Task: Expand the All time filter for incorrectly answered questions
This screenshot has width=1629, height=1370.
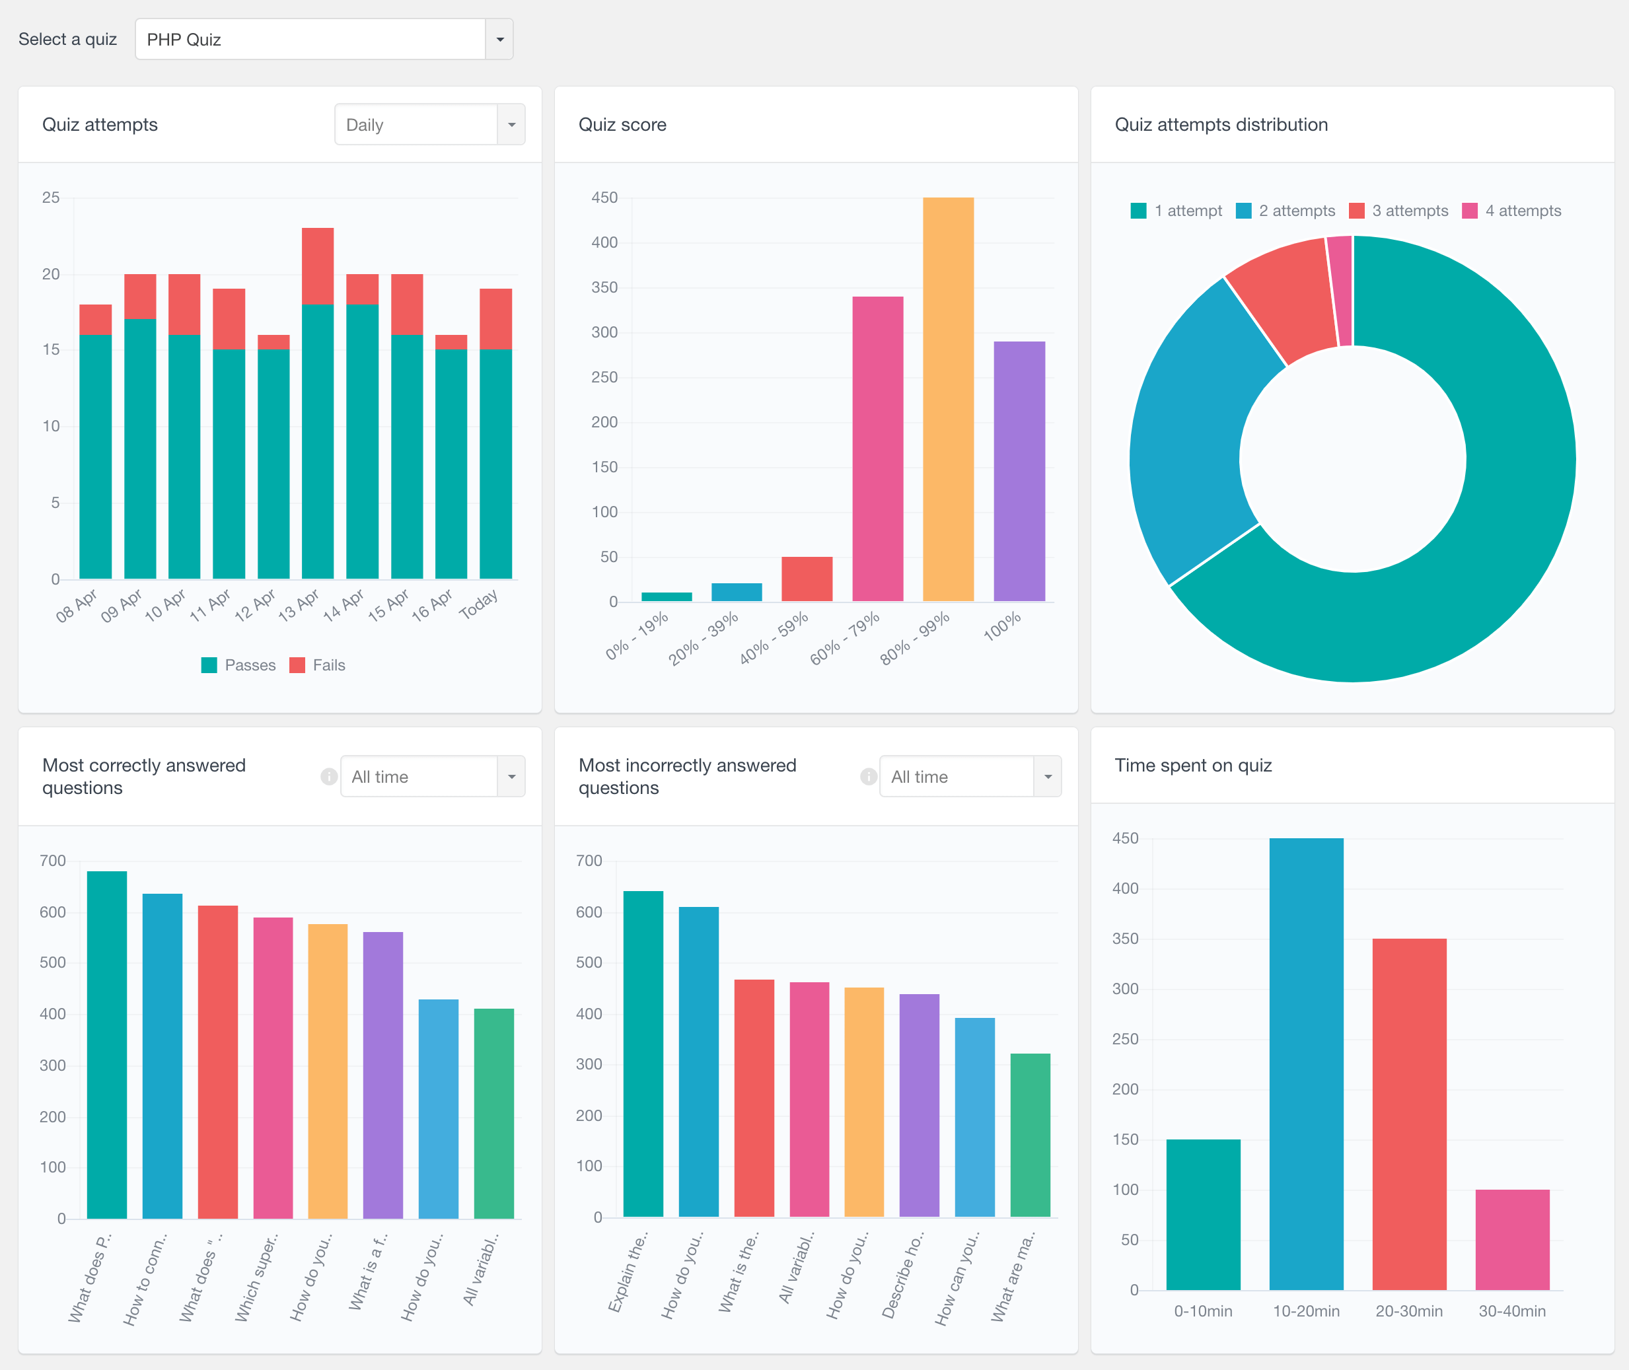Action: click(x=970, y=776)
